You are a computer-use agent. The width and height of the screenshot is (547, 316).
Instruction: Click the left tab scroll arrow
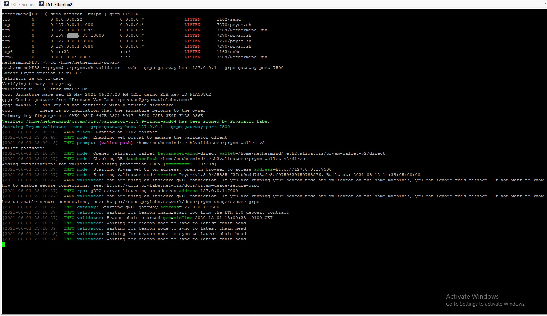pyautogui.click(x=541, y=4)
